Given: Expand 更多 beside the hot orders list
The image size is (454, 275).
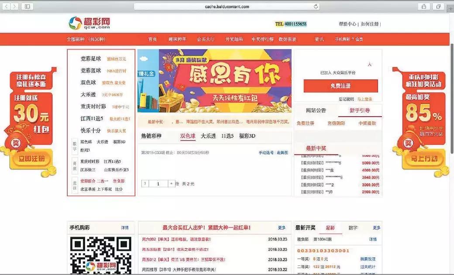Looking at the screenshot, I should (281, 227).
